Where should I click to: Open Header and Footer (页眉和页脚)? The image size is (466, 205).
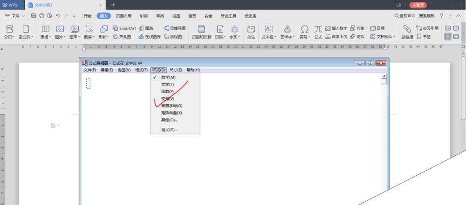(x=201, y=32)
